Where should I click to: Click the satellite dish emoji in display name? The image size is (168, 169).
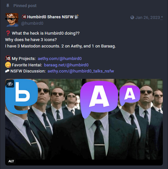pos(77,17)
